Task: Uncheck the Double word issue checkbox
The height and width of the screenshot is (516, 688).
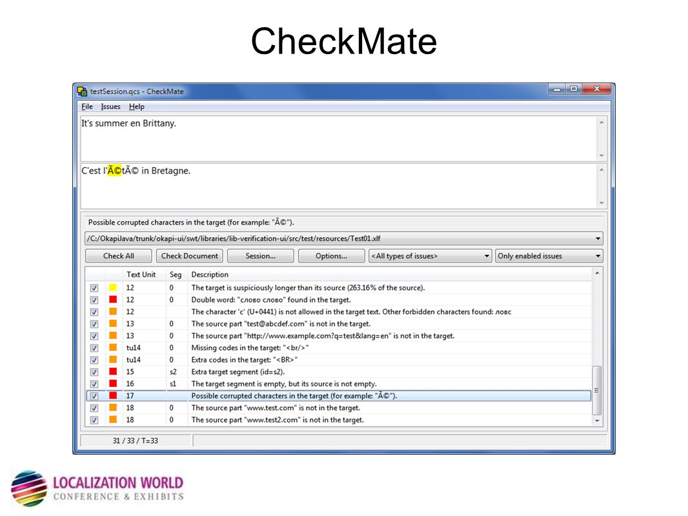Action: tap(94, 300)
